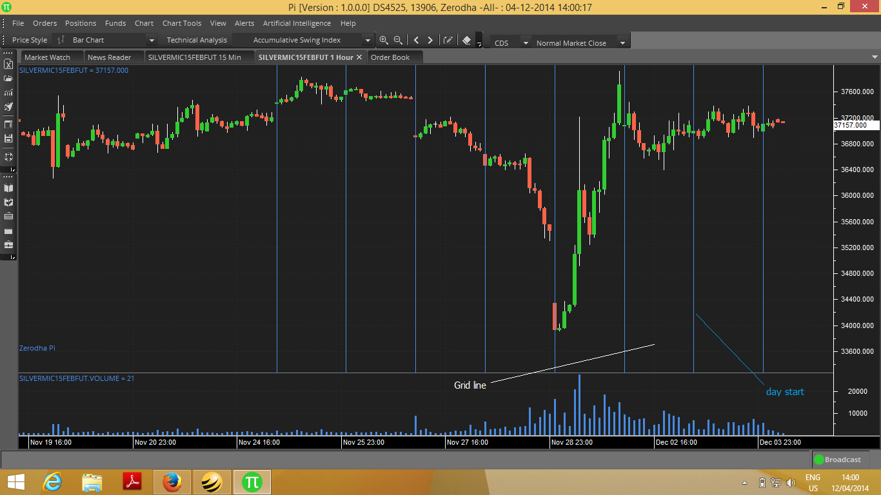Click the Excel export icon in sidebar
Image resolution: width=881 pixels, height=495 pixels.
pyautogui.click(x=8, y=64)
